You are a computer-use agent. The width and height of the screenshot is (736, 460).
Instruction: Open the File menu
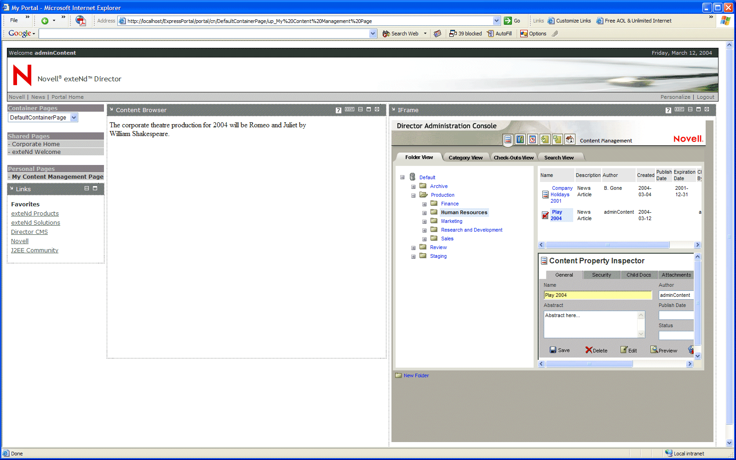pyautogui.click(x=14, y=20)
